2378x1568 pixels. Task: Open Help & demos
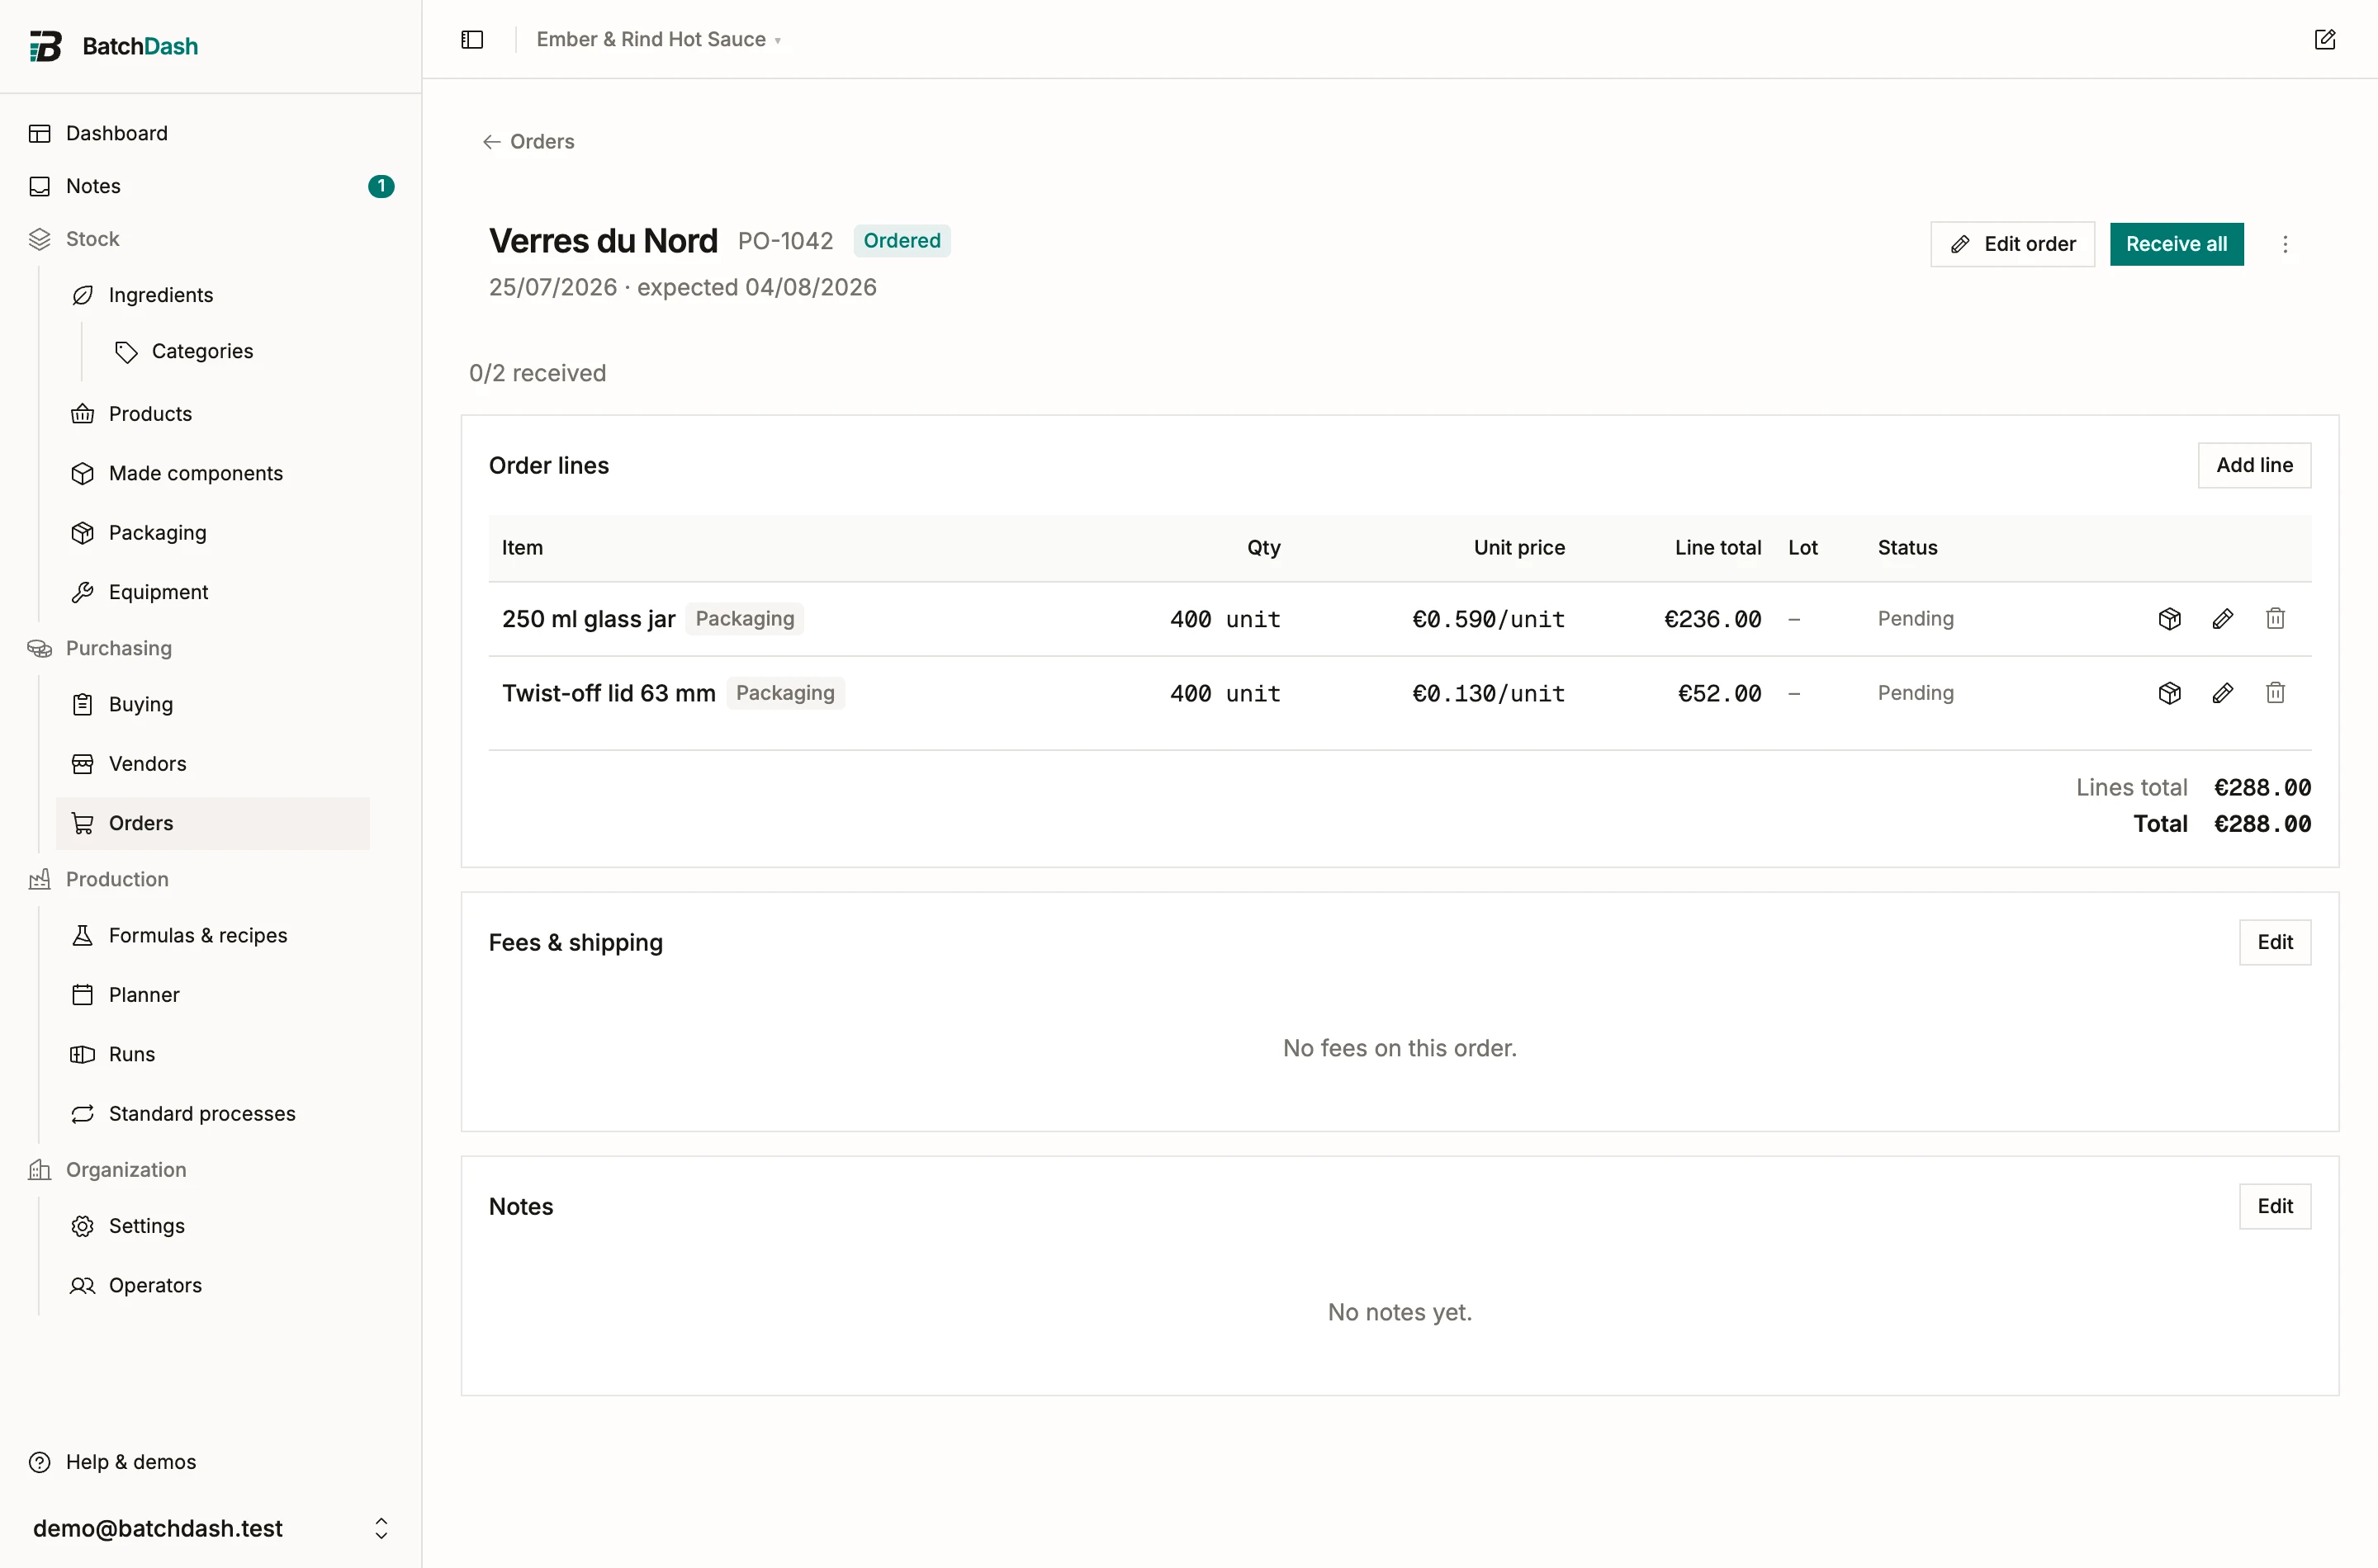[x=211, y=1462]
